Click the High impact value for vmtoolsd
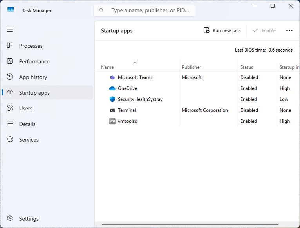This screenshot has width=300, height=228. click(x=285, y=121)
